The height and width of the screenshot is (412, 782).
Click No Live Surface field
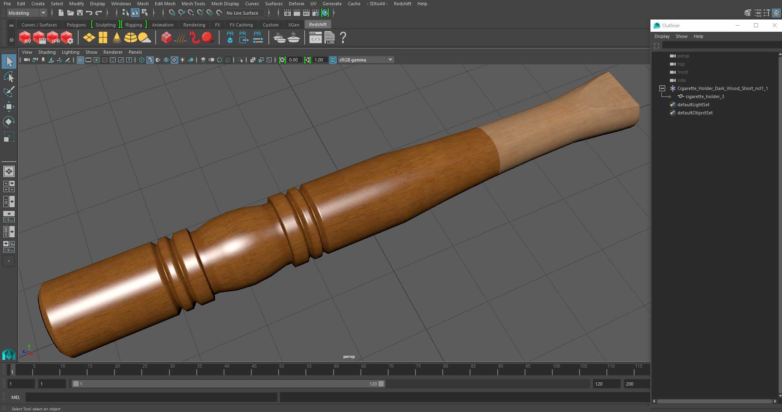244,13
